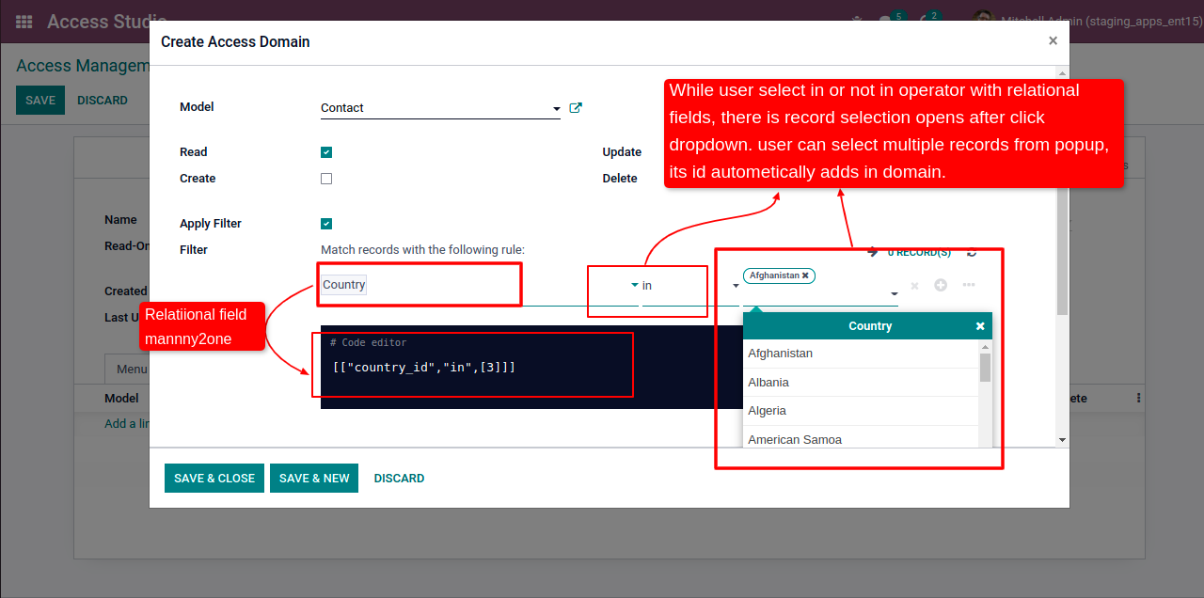Image resolution: width=1204 pixels, height=598 pixels.
Task: Open the Contact model external link
Action: coord(576,108)
